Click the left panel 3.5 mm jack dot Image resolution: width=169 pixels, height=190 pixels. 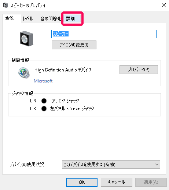(x=44, y=109)
